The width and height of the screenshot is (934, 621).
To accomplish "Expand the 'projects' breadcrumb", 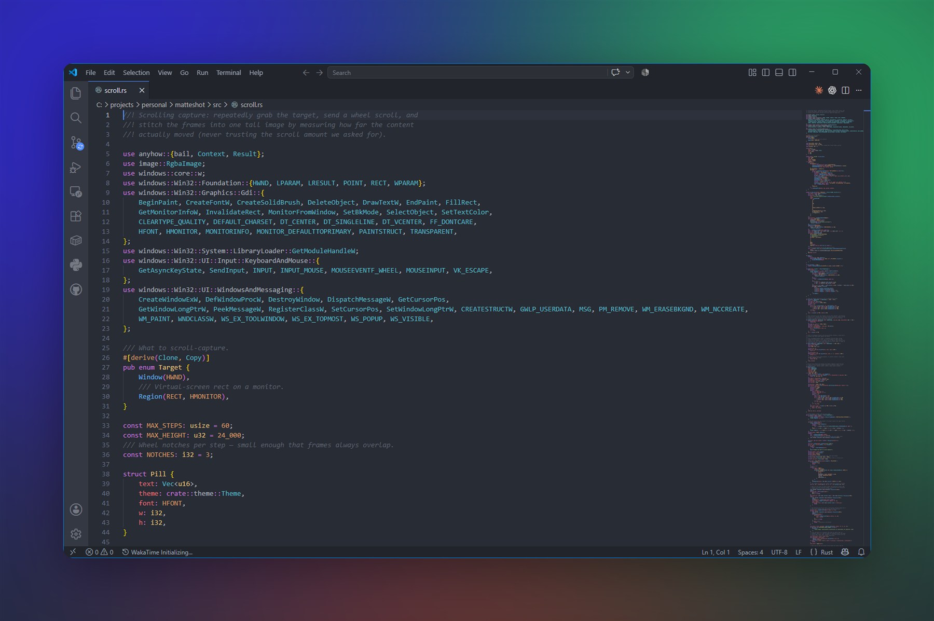I will pos(122,105).
